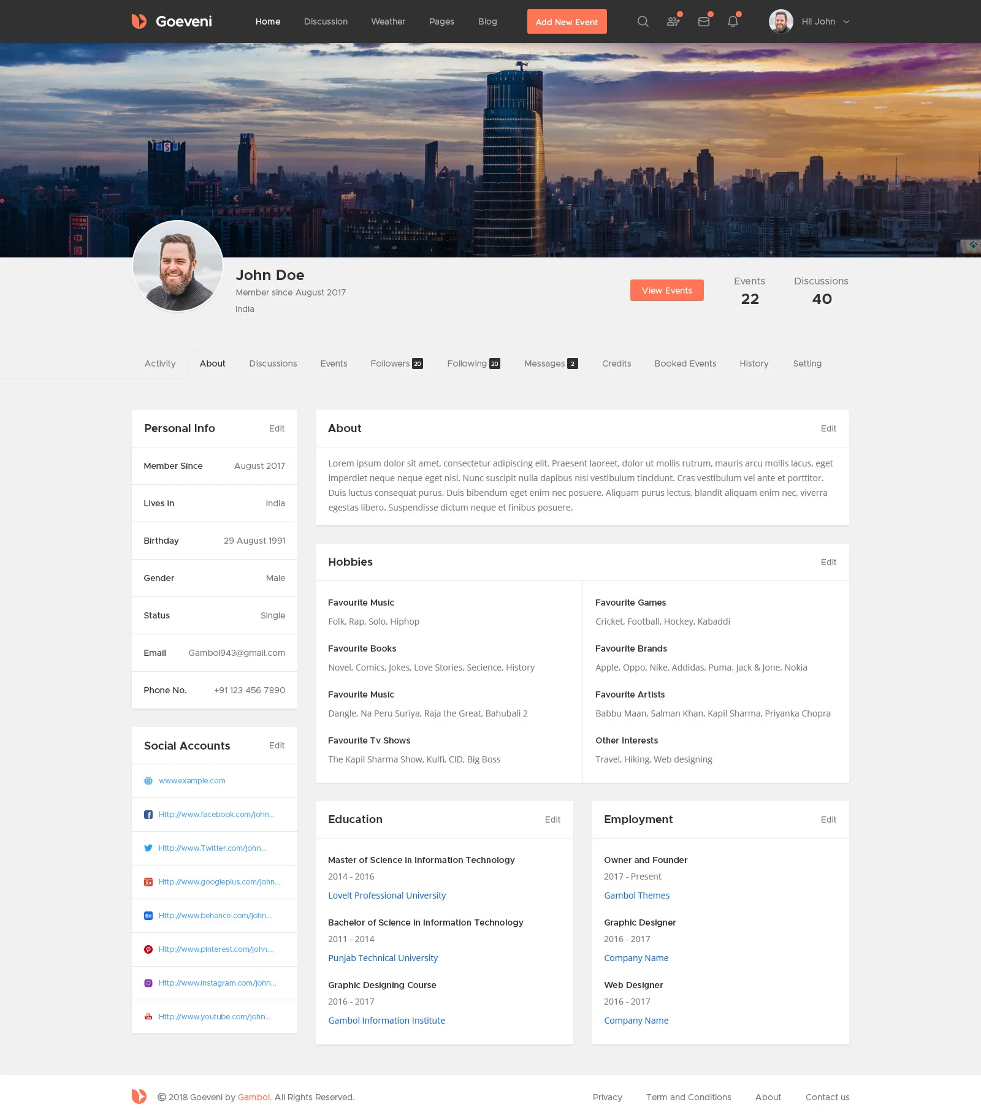Open the Pages menu in navbar
981x1118 pixels.
coord(441,21)
